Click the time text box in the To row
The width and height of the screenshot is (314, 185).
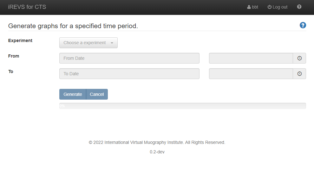click(x=251, y=74)
